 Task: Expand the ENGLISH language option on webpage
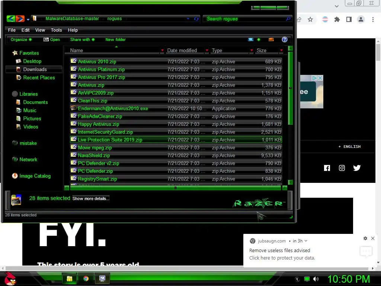pos(349,146)
